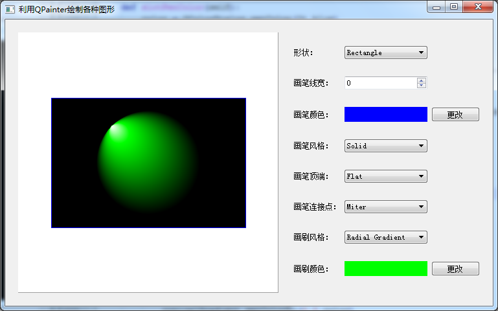The height and width of the screenshot is (311, 498).
Task: Open the 画笔顶端 Flat dropdown
Action: coord(385,176)
